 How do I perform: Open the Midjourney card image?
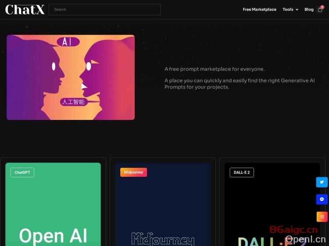click(163, 204)
